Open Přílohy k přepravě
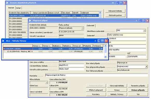This screenshot has height=99, width=151. pos(96,90)
